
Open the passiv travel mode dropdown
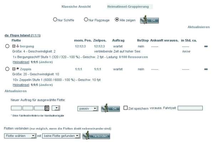[88, 109]
